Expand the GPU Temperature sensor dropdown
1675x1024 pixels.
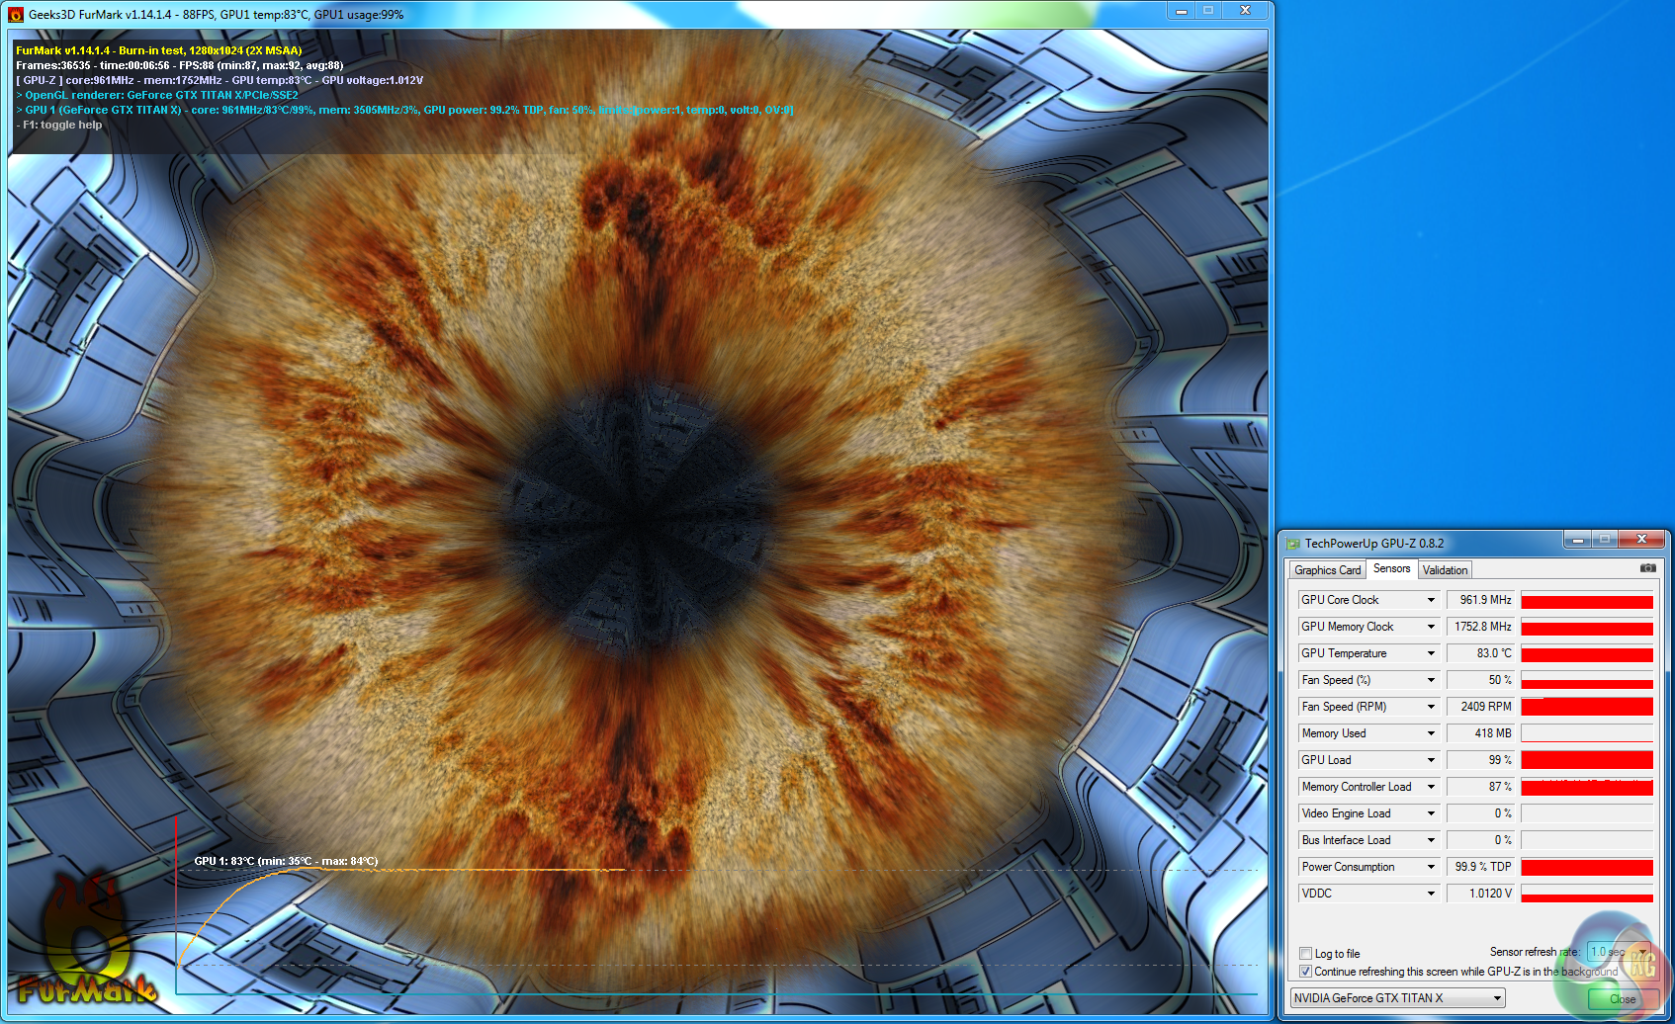[x=1430, y=653]
